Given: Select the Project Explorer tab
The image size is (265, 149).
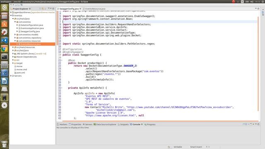Looking at the screenshot, I should point(20,9).
